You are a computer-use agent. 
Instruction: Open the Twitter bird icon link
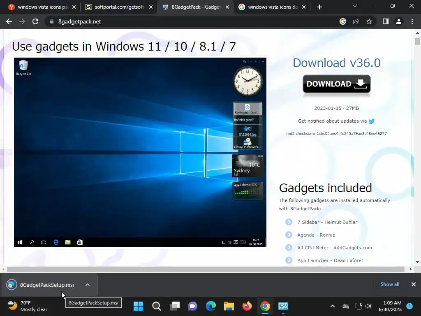[x=372, y=121]
